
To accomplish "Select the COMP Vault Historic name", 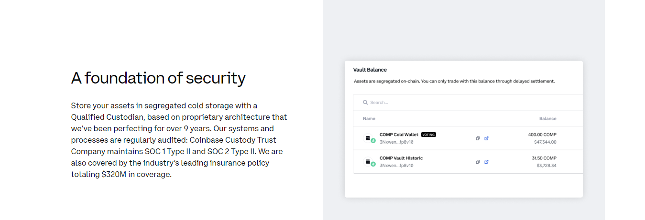I will (x=401, y=158).
